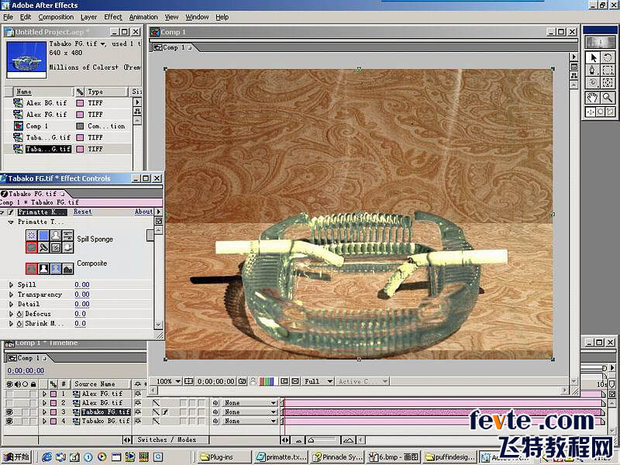
Task: Disable the Primatte Keyer effect switch
Action: pos(11,212)
